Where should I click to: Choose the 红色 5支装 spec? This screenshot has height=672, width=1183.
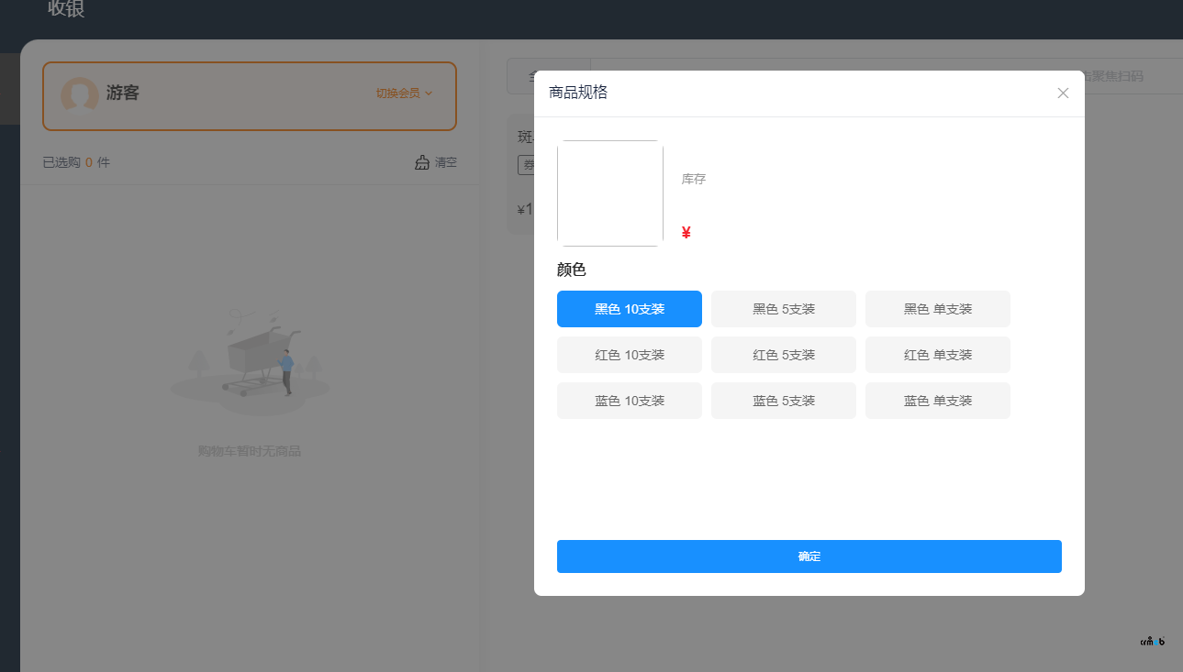784,355
